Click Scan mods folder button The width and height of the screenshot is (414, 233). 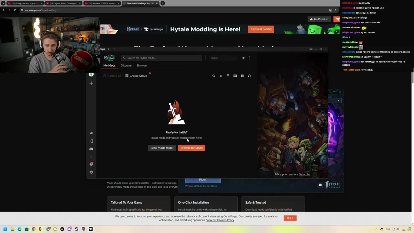click(162, 148)
